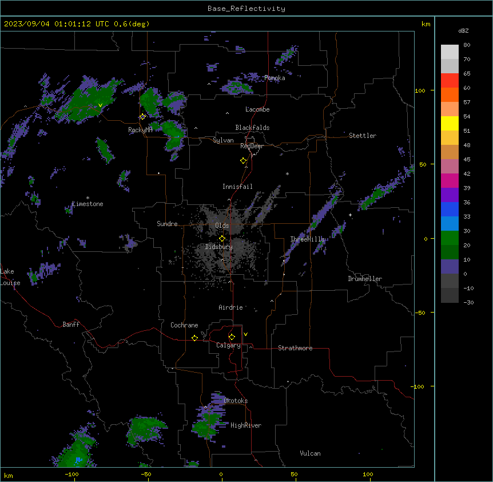
Task: Click the yellow diamond marker below Olds
Action: point(222,239)
